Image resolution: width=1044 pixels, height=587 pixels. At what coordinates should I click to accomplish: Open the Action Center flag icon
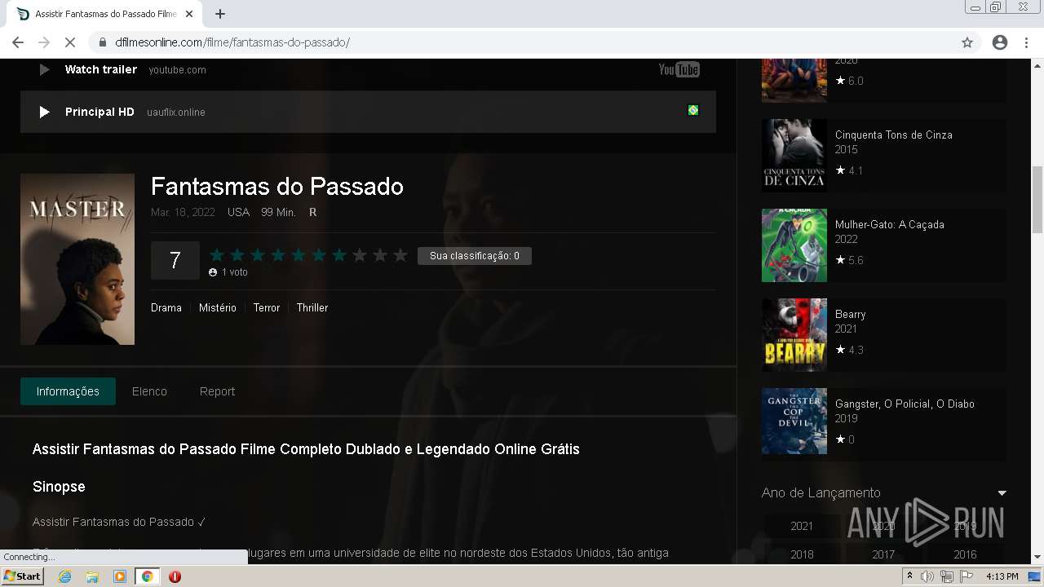967,576
